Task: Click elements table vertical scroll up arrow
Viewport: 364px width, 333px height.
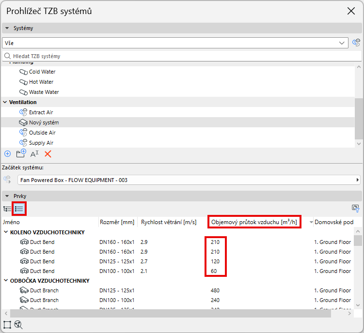Action: click(x=358, y=231)
